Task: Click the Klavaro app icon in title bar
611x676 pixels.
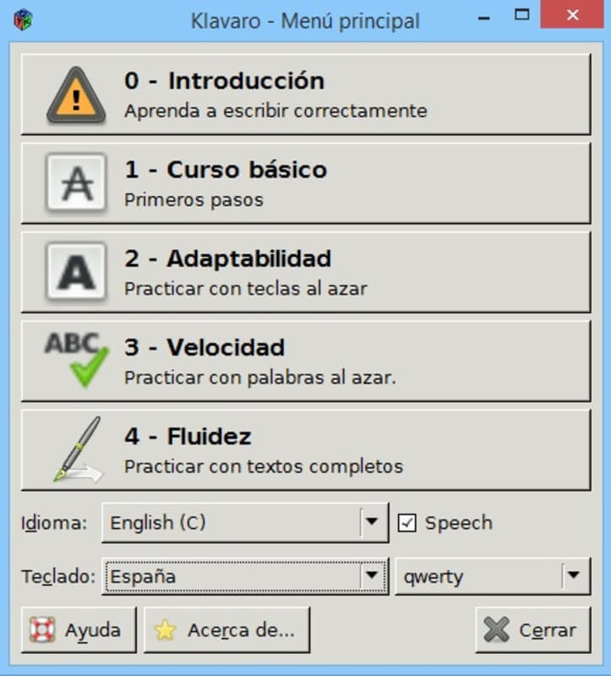Action: pos(23,19)
